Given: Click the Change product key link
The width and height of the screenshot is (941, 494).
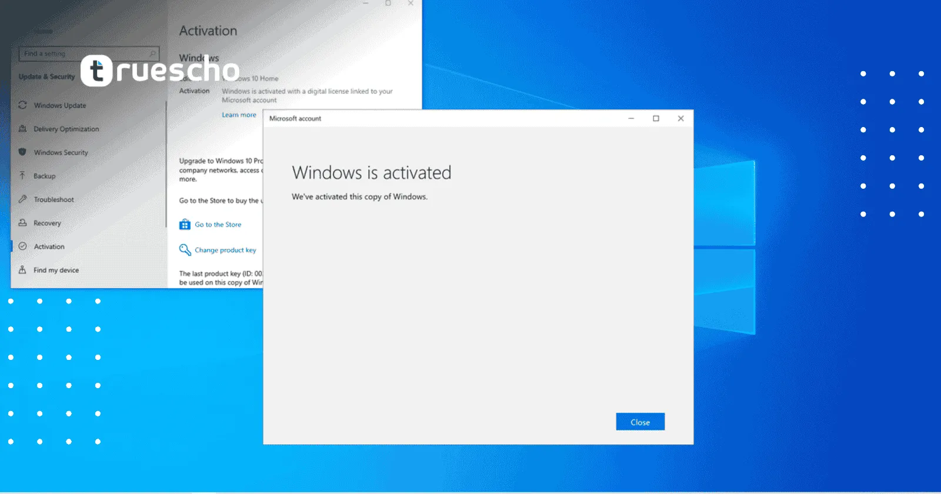Looking at the screenshot, I should (225, 250).
